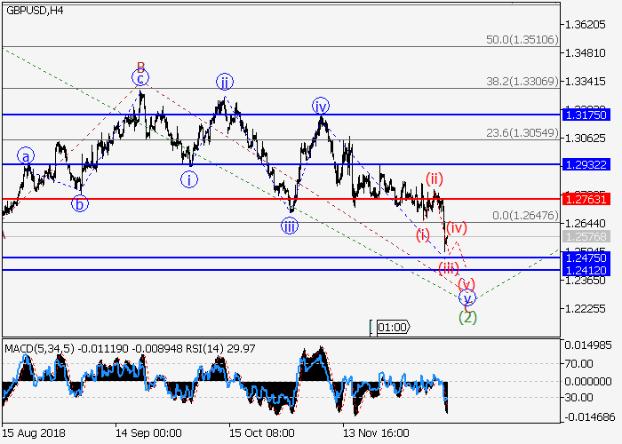Click the blue circled wave label ii
Viewport: 622px width, 444px height.
click(x=225, y=82)
